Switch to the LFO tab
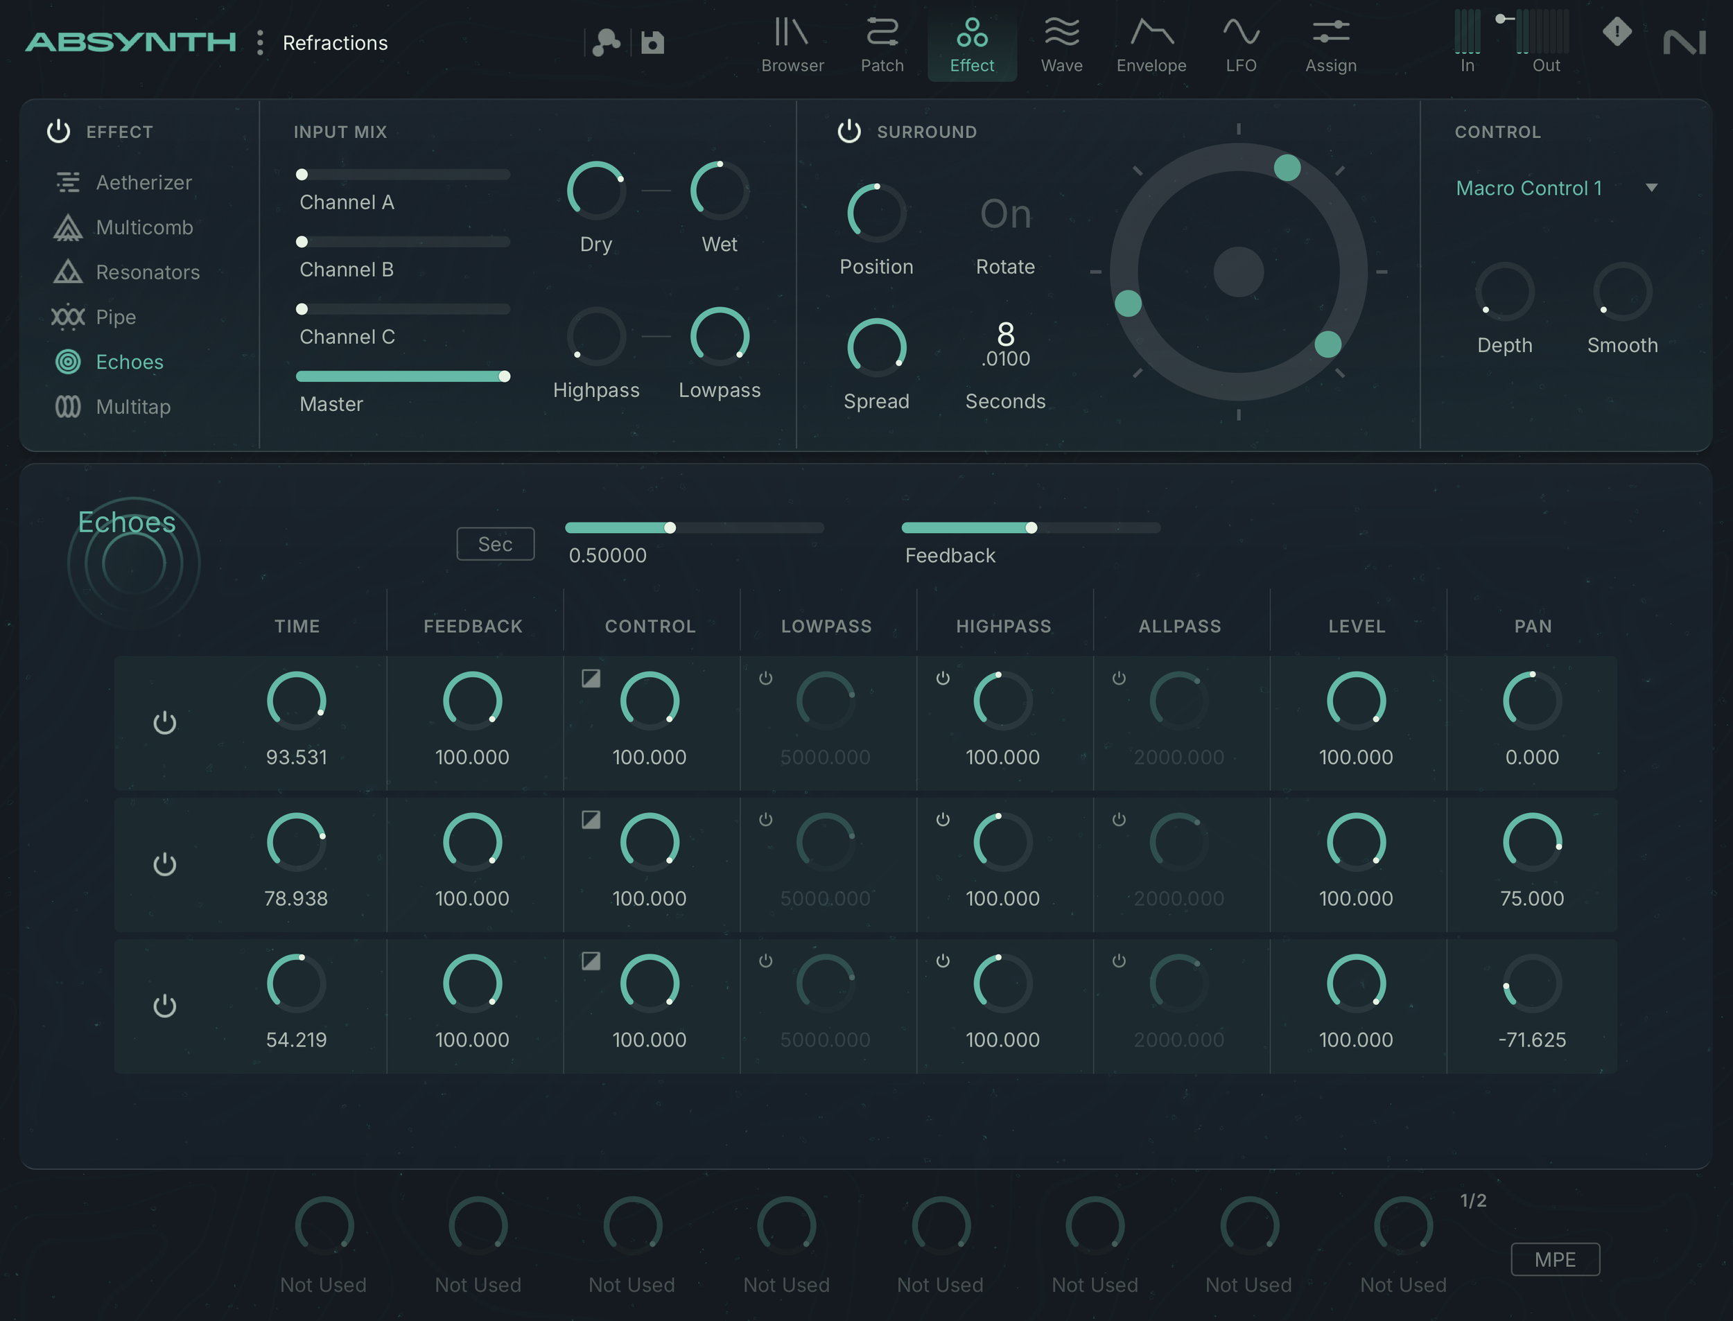 click(1241, 44)
